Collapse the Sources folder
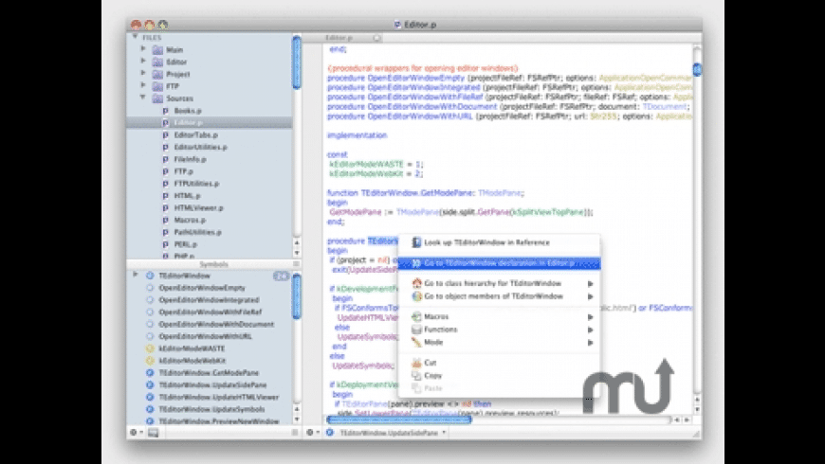825x464 pixels. pyautogui.click(x=143, y=98)
